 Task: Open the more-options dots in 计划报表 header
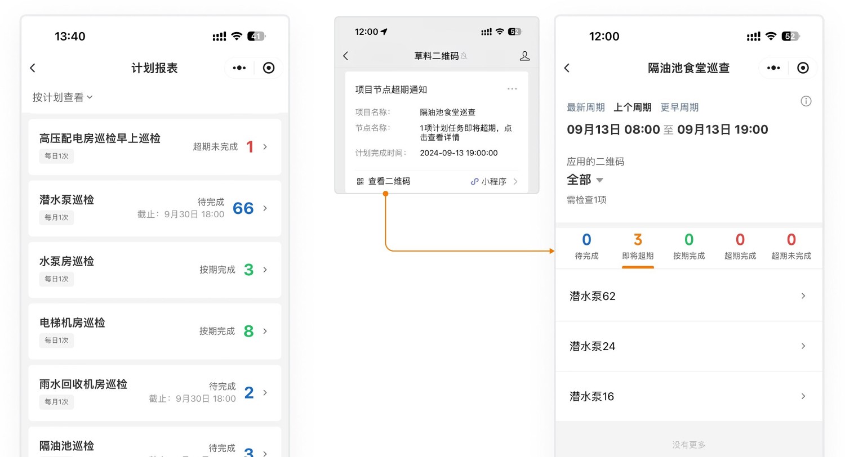coord(239,68)
